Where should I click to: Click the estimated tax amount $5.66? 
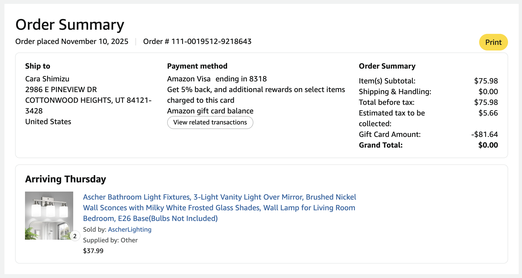(x=488, y=113)
